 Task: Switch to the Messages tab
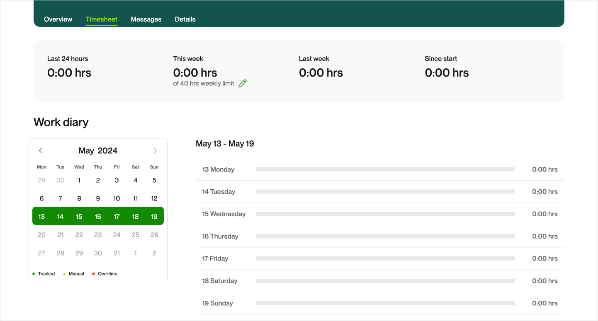click(146, 19)
